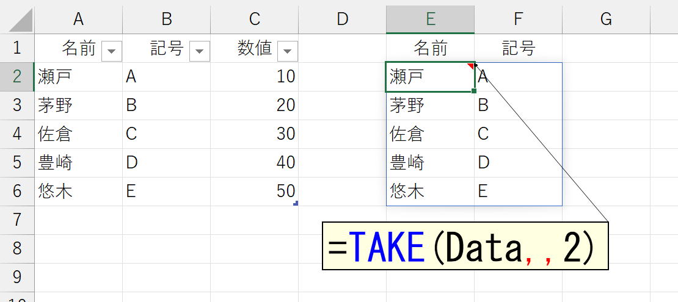Click cell C5 with value 40
The height and width of the screenshot is (302, 678).
tap(255, 163)
